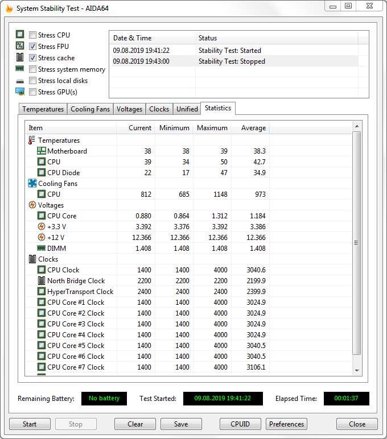The height and width of the screenshot is (439, 387).
Task: Click the Close button at bottom
Action: 357,424
